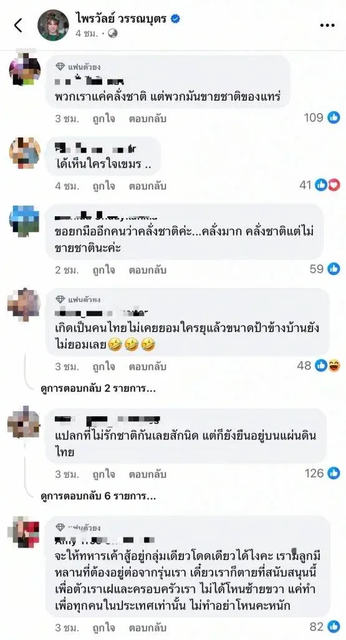Tap the like reaction icon showing 82
The width and height of the screenshot is (346, 640).
[x=334, y=626]
